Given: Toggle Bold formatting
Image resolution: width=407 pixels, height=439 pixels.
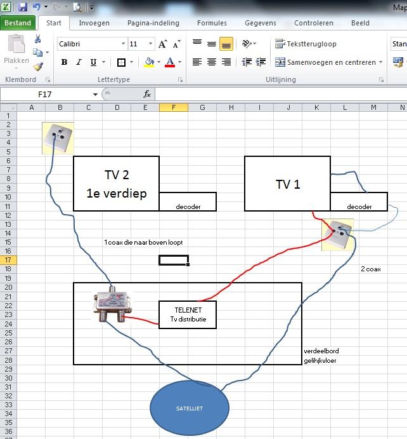Looking at the screenshot, I should click(x=64, y=62).
